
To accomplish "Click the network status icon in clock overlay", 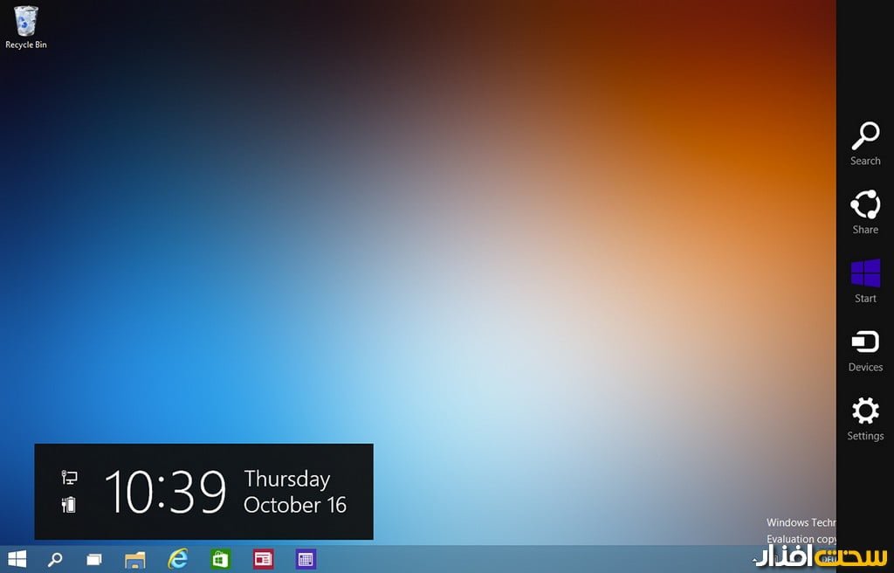I will (x=69, y=477).
